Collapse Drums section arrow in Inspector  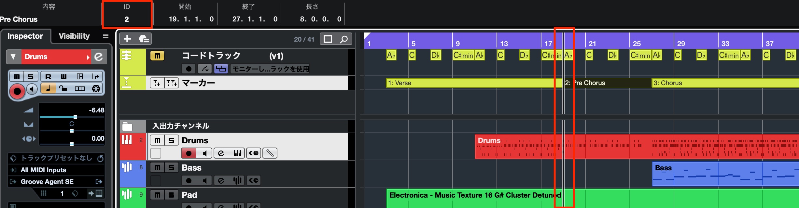(x=13, y=57)
